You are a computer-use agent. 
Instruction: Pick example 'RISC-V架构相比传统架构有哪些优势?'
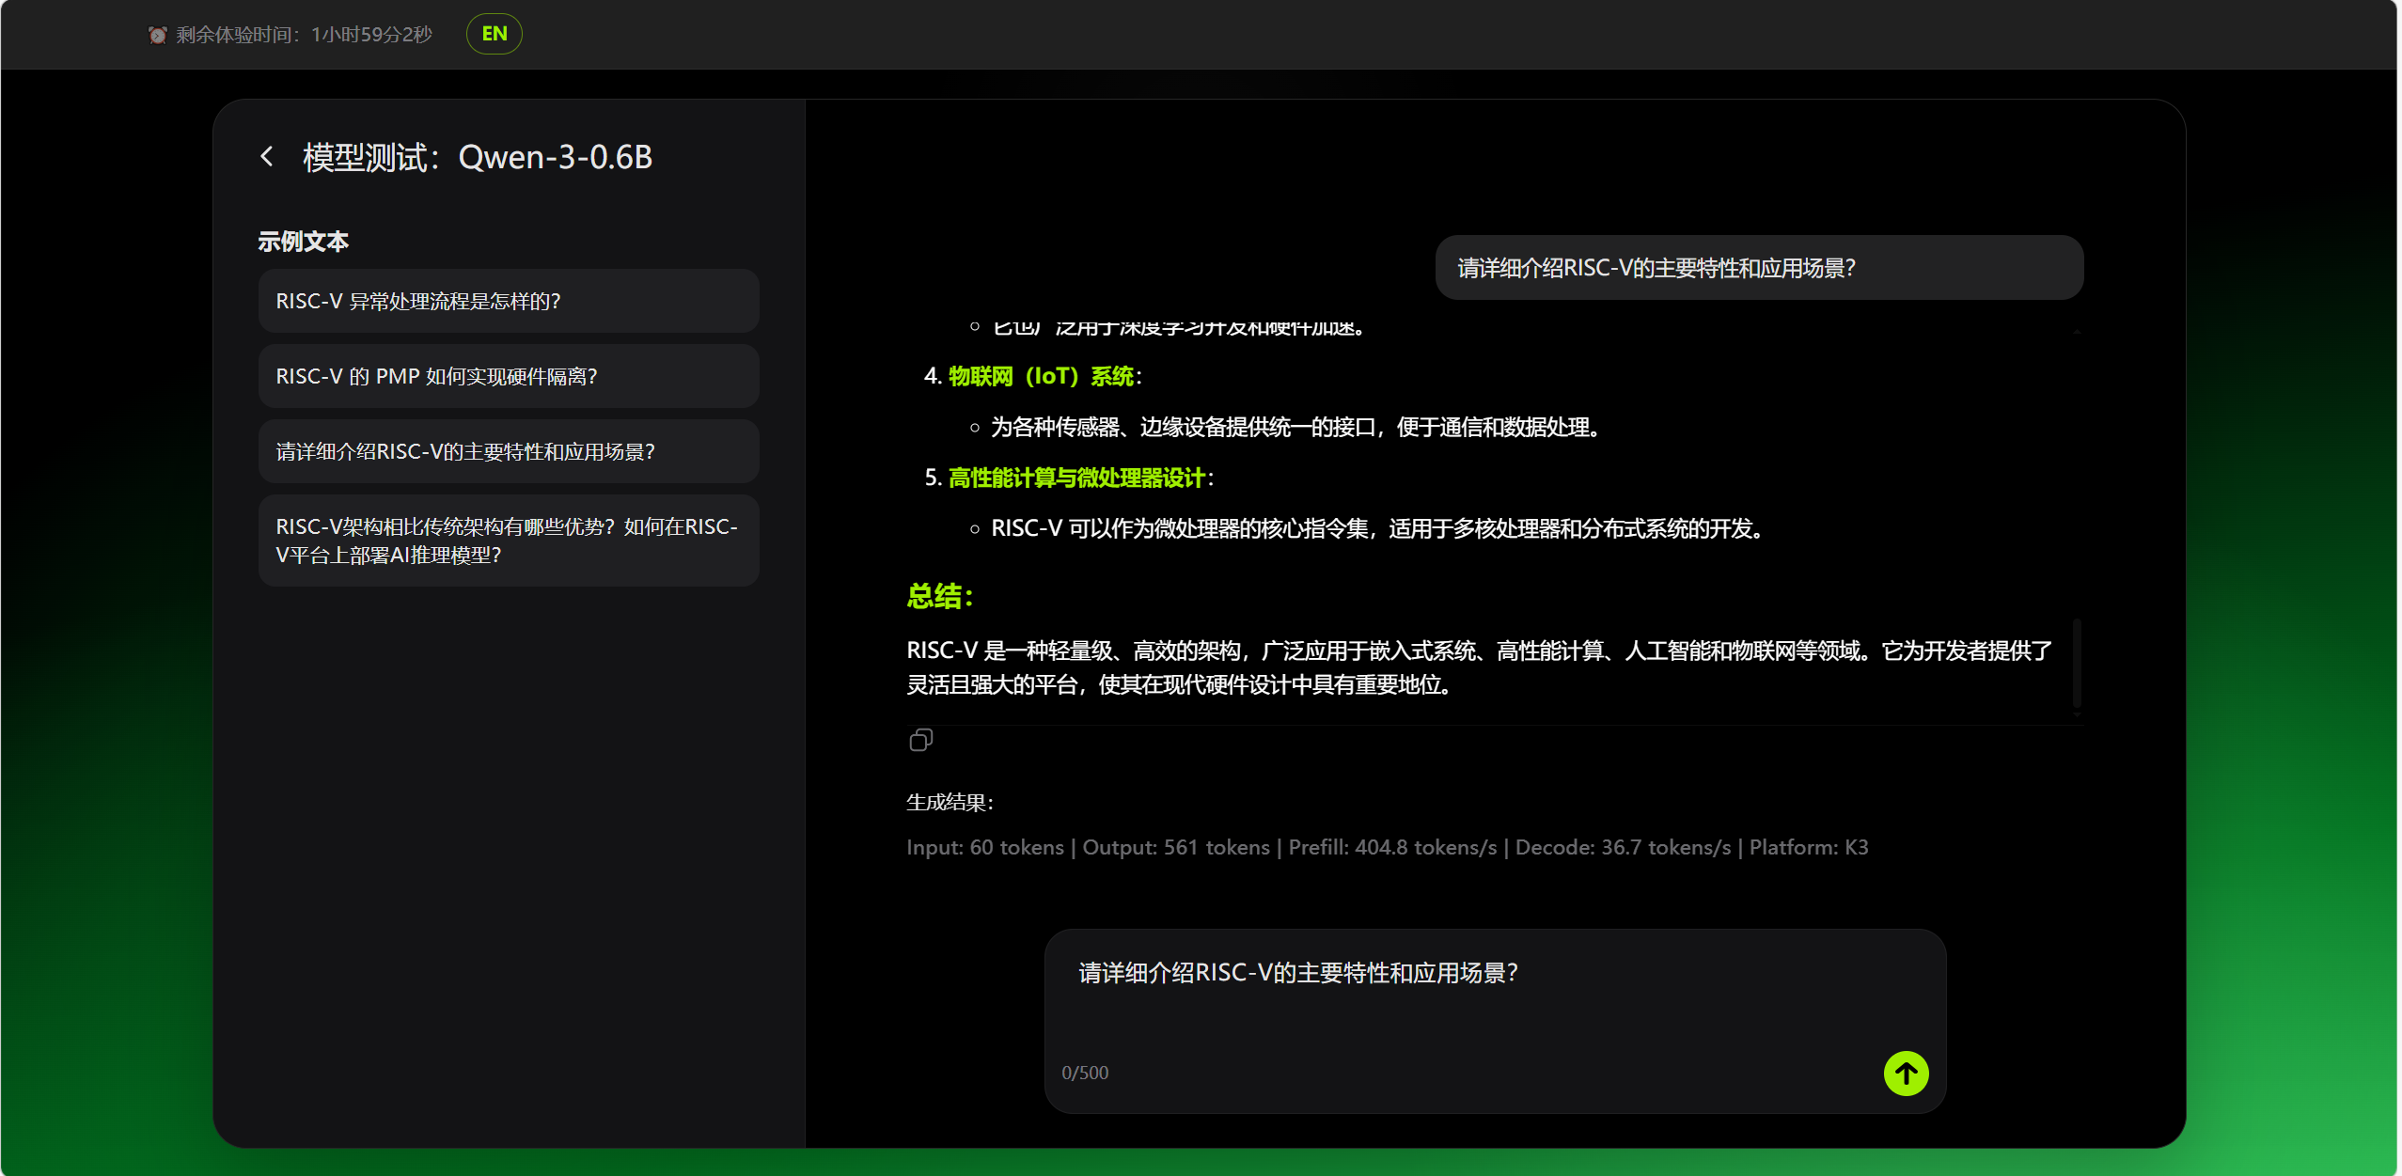(509, 541)
